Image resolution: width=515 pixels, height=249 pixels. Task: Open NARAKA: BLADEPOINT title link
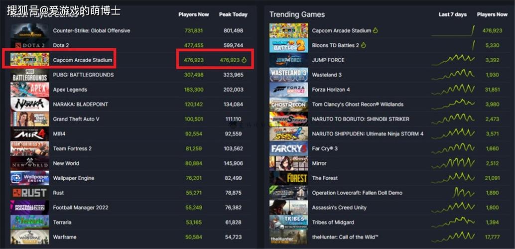(x=81, y=105)
